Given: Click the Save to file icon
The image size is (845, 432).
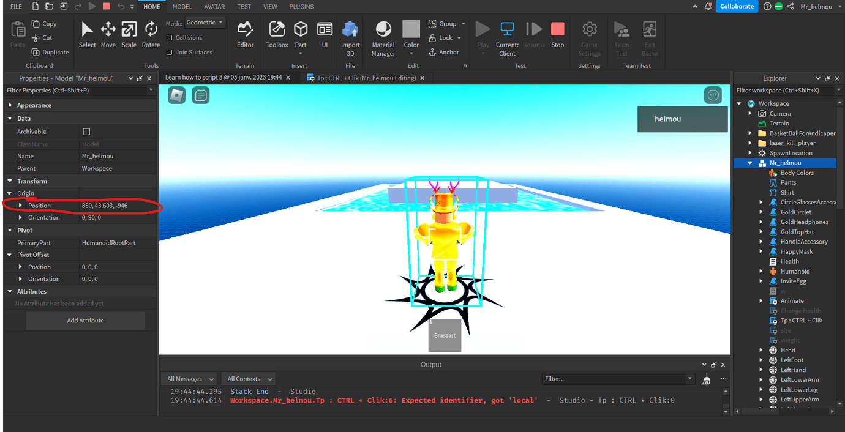Looking at the screenshot, I should 62,6.
